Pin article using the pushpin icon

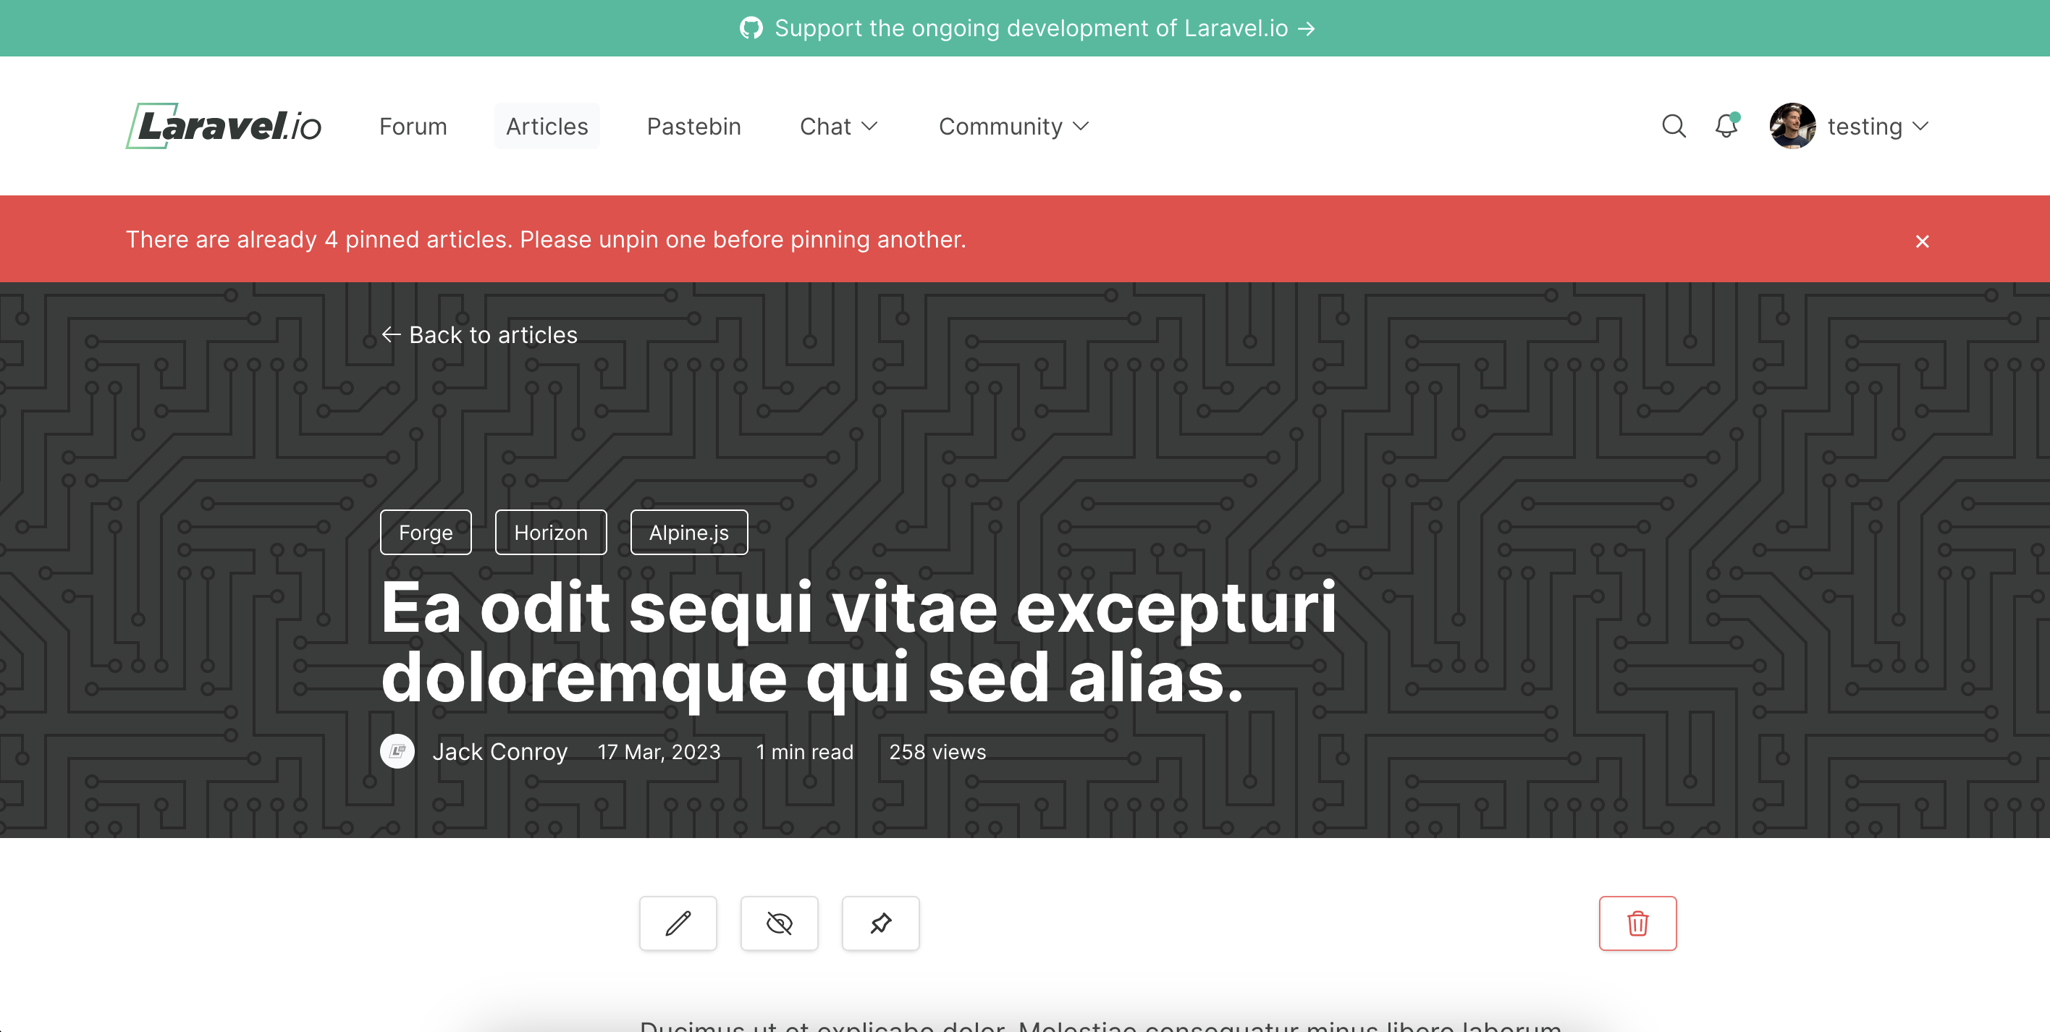point(880,923)
